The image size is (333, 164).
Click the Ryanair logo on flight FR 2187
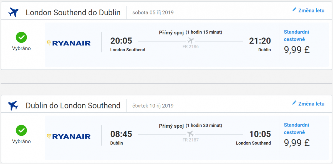point(69,136)
